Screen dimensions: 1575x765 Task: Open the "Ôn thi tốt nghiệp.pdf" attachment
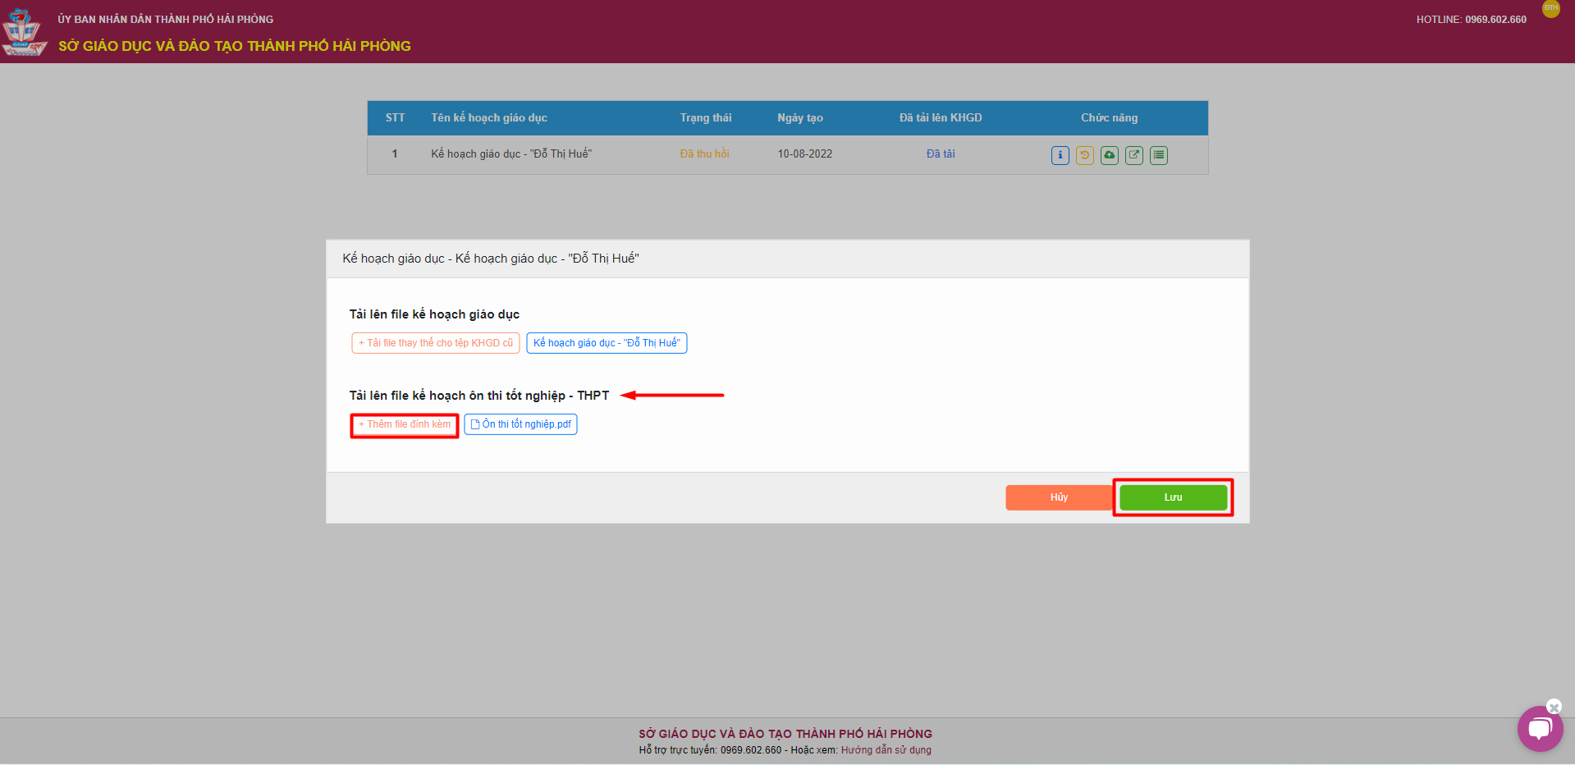coord(520,424)
